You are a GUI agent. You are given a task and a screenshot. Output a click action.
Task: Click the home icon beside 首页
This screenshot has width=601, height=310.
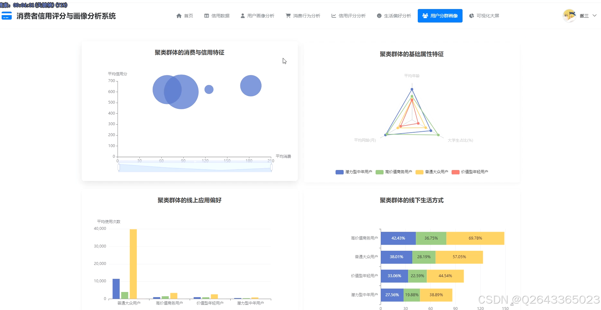(x=179, y=15)
